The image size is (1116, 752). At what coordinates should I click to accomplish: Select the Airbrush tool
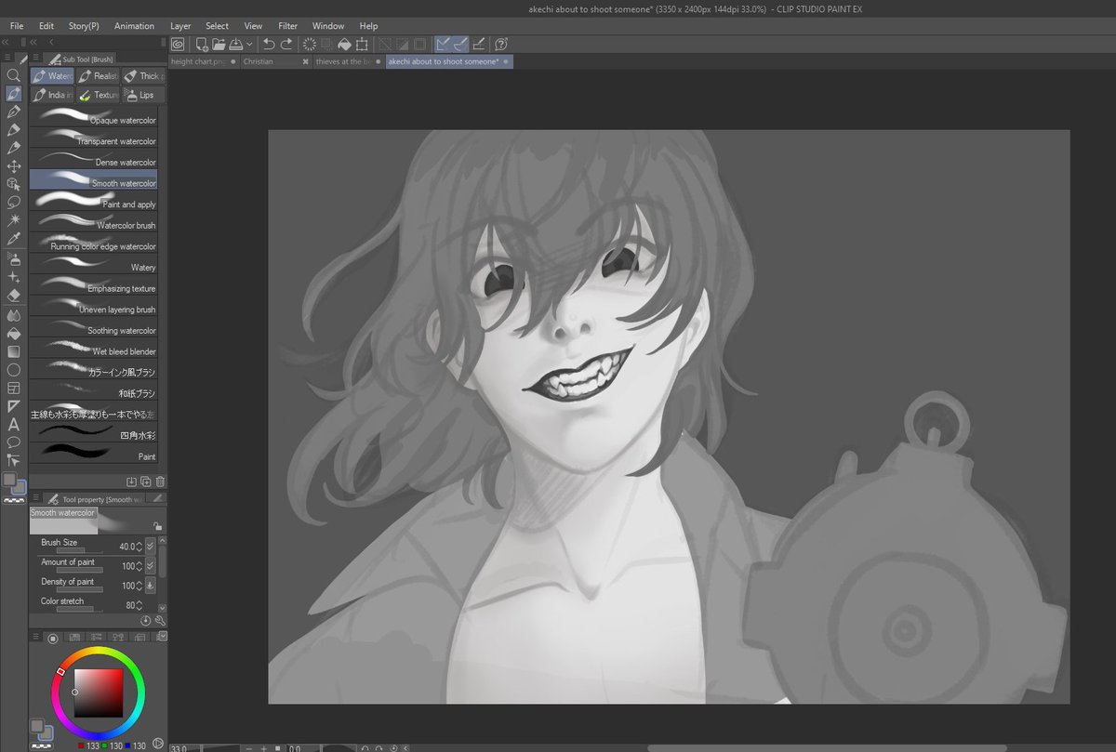pyautogui.click(x=13, y=258)
